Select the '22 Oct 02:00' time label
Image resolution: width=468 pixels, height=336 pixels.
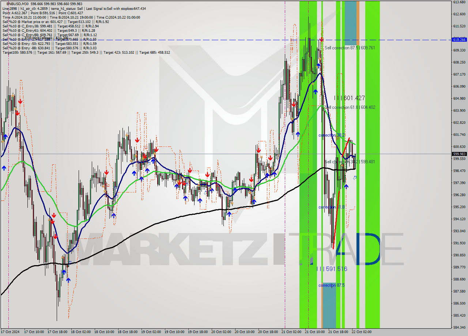click(361, 332)
